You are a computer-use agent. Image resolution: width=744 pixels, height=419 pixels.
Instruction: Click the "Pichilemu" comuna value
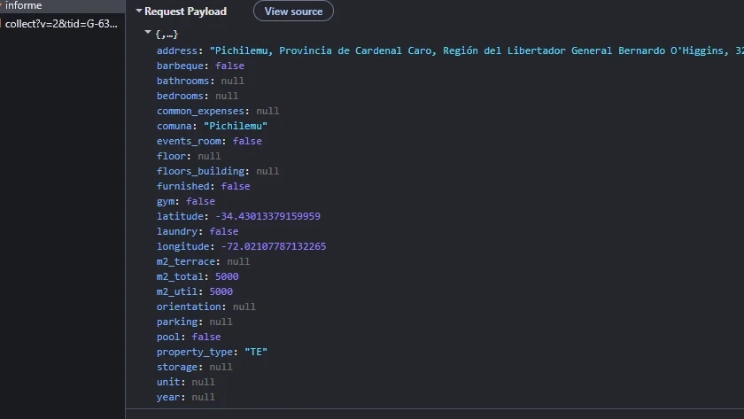click(236, 126)
